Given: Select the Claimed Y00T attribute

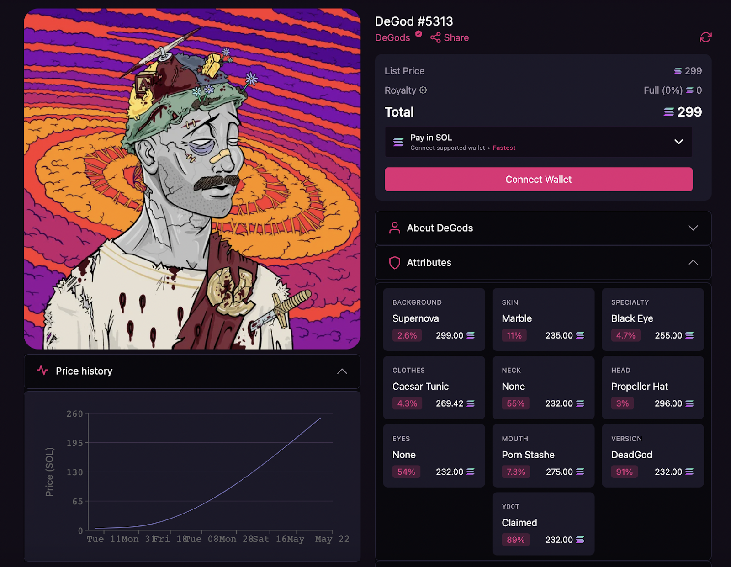Looking at the screenshot, I should [x=543, y=524].
